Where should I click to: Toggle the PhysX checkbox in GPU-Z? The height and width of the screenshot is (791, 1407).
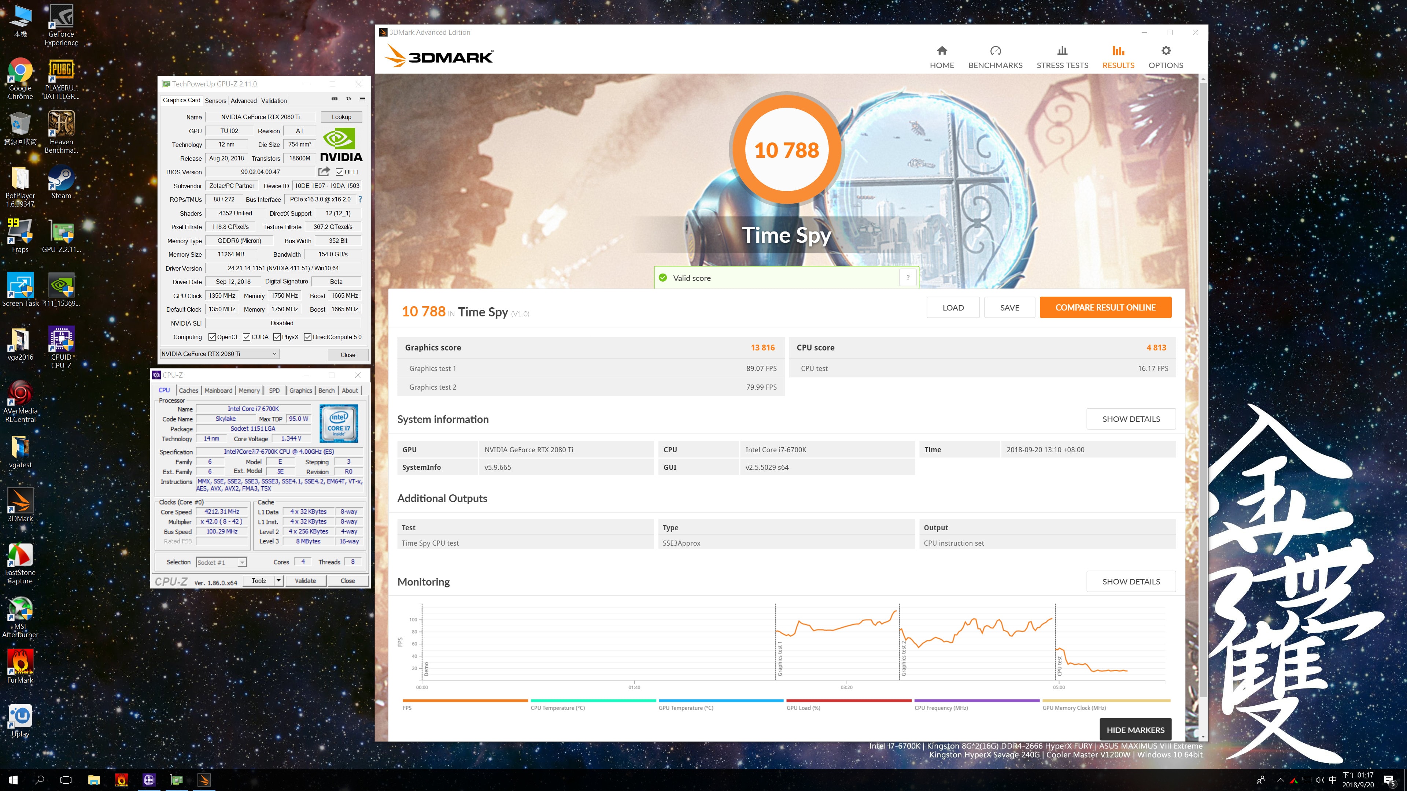pos(277,337)
